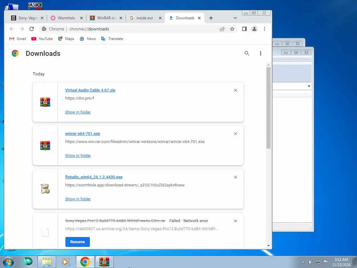Open Chrome's three-dot main menu
357x268 pixels.
264,29
